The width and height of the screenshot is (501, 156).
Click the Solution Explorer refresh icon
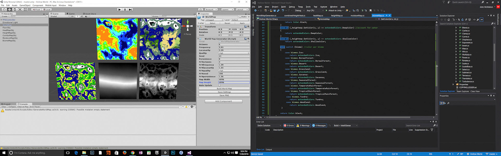tap(462, 20)
